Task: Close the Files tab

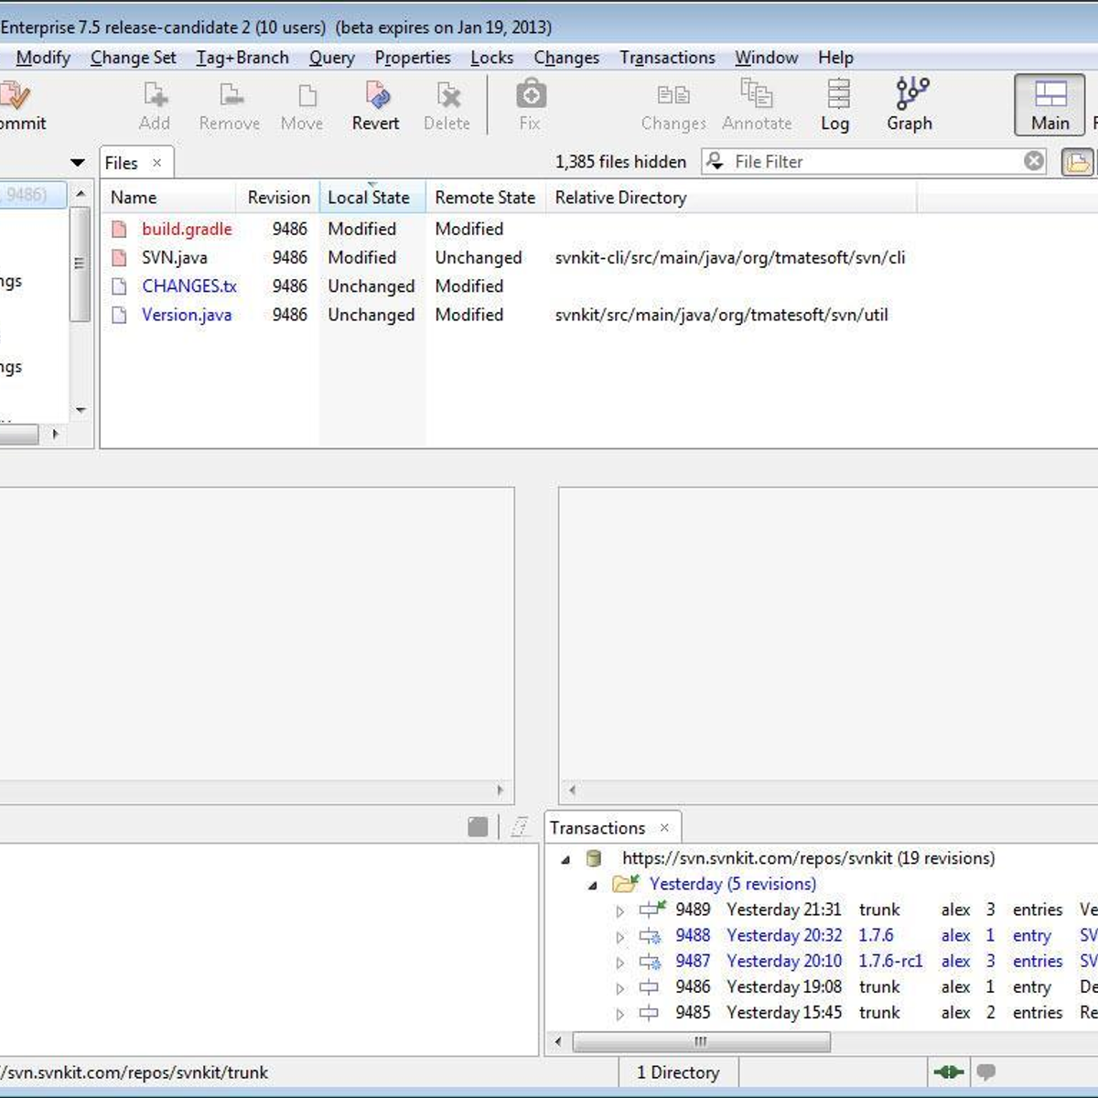Action: [157, 163]
